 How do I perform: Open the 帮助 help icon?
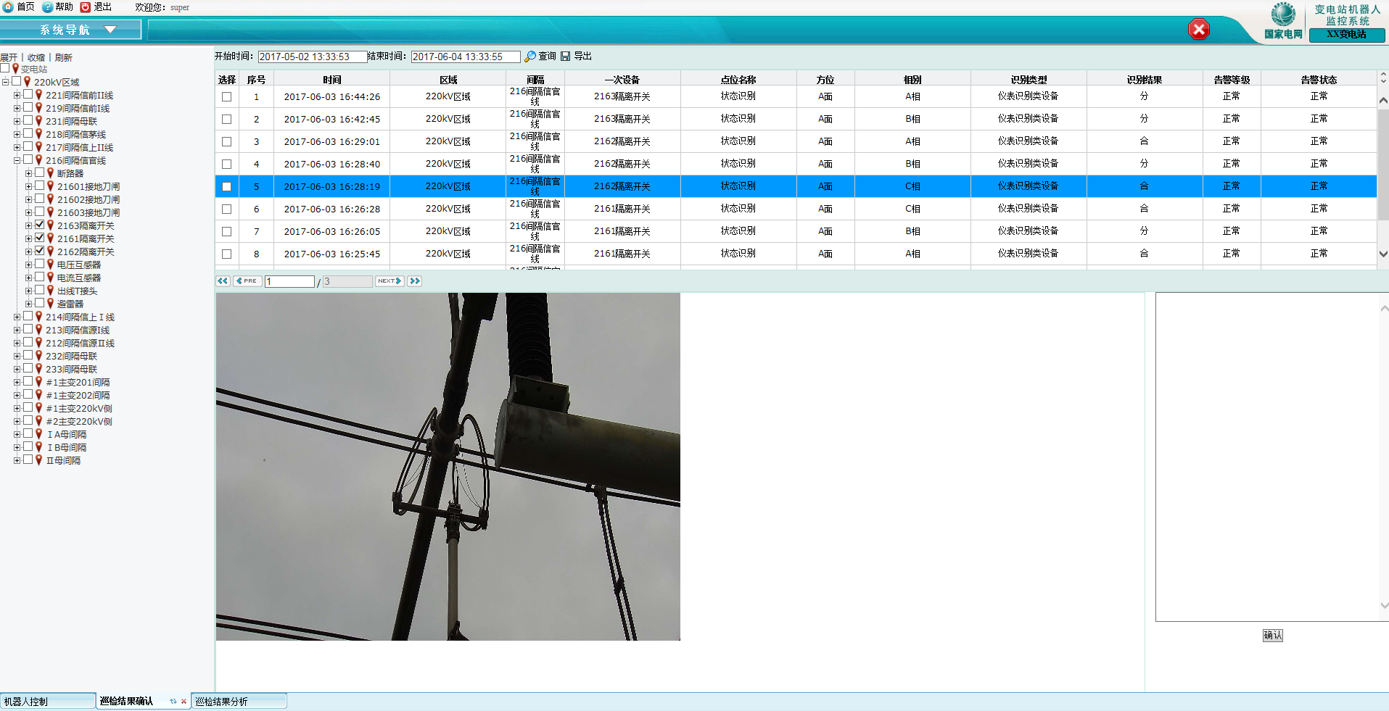[x=47, y=7]
